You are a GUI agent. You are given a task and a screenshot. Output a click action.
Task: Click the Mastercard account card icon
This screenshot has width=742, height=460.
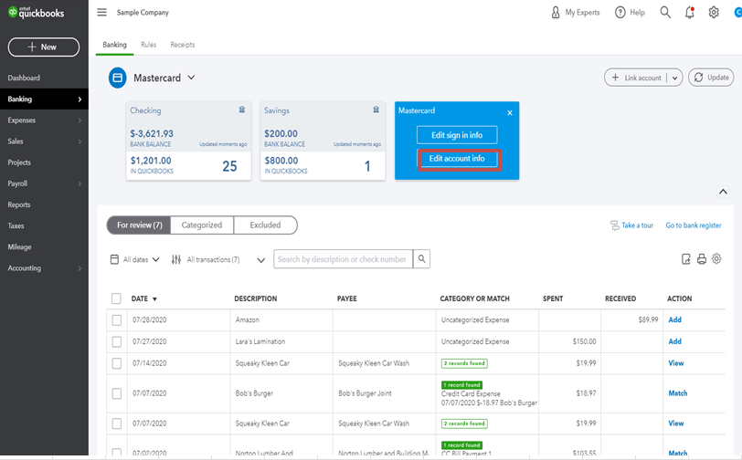click(117, 78)
